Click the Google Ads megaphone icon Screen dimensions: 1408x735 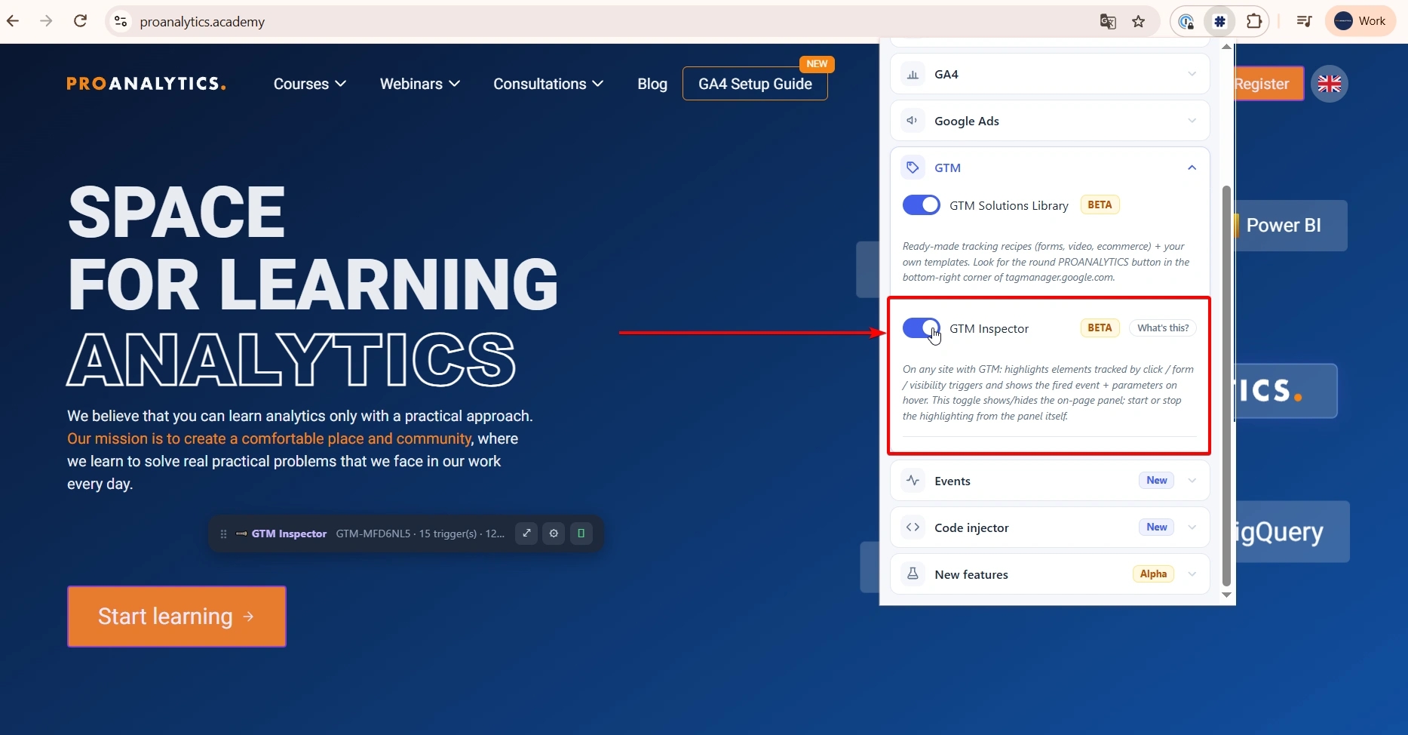[x=913, y=121]
